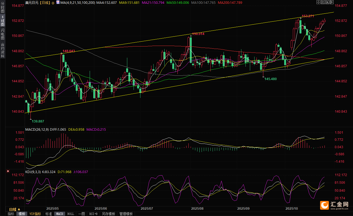The image size is (353, 216).
Task: Open MACD(26,12,9) parameter label
Action: coord(37,129)
